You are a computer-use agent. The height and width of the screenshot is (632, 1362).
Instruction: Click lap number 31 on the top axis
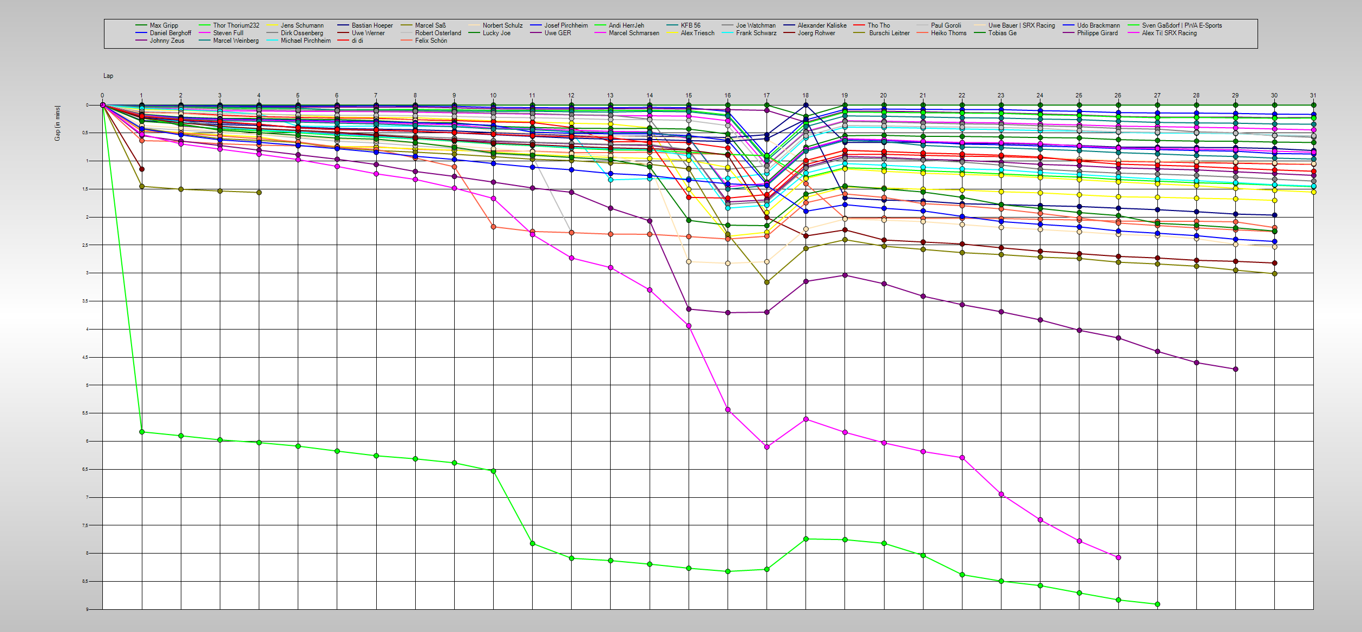pos(1313,95)
